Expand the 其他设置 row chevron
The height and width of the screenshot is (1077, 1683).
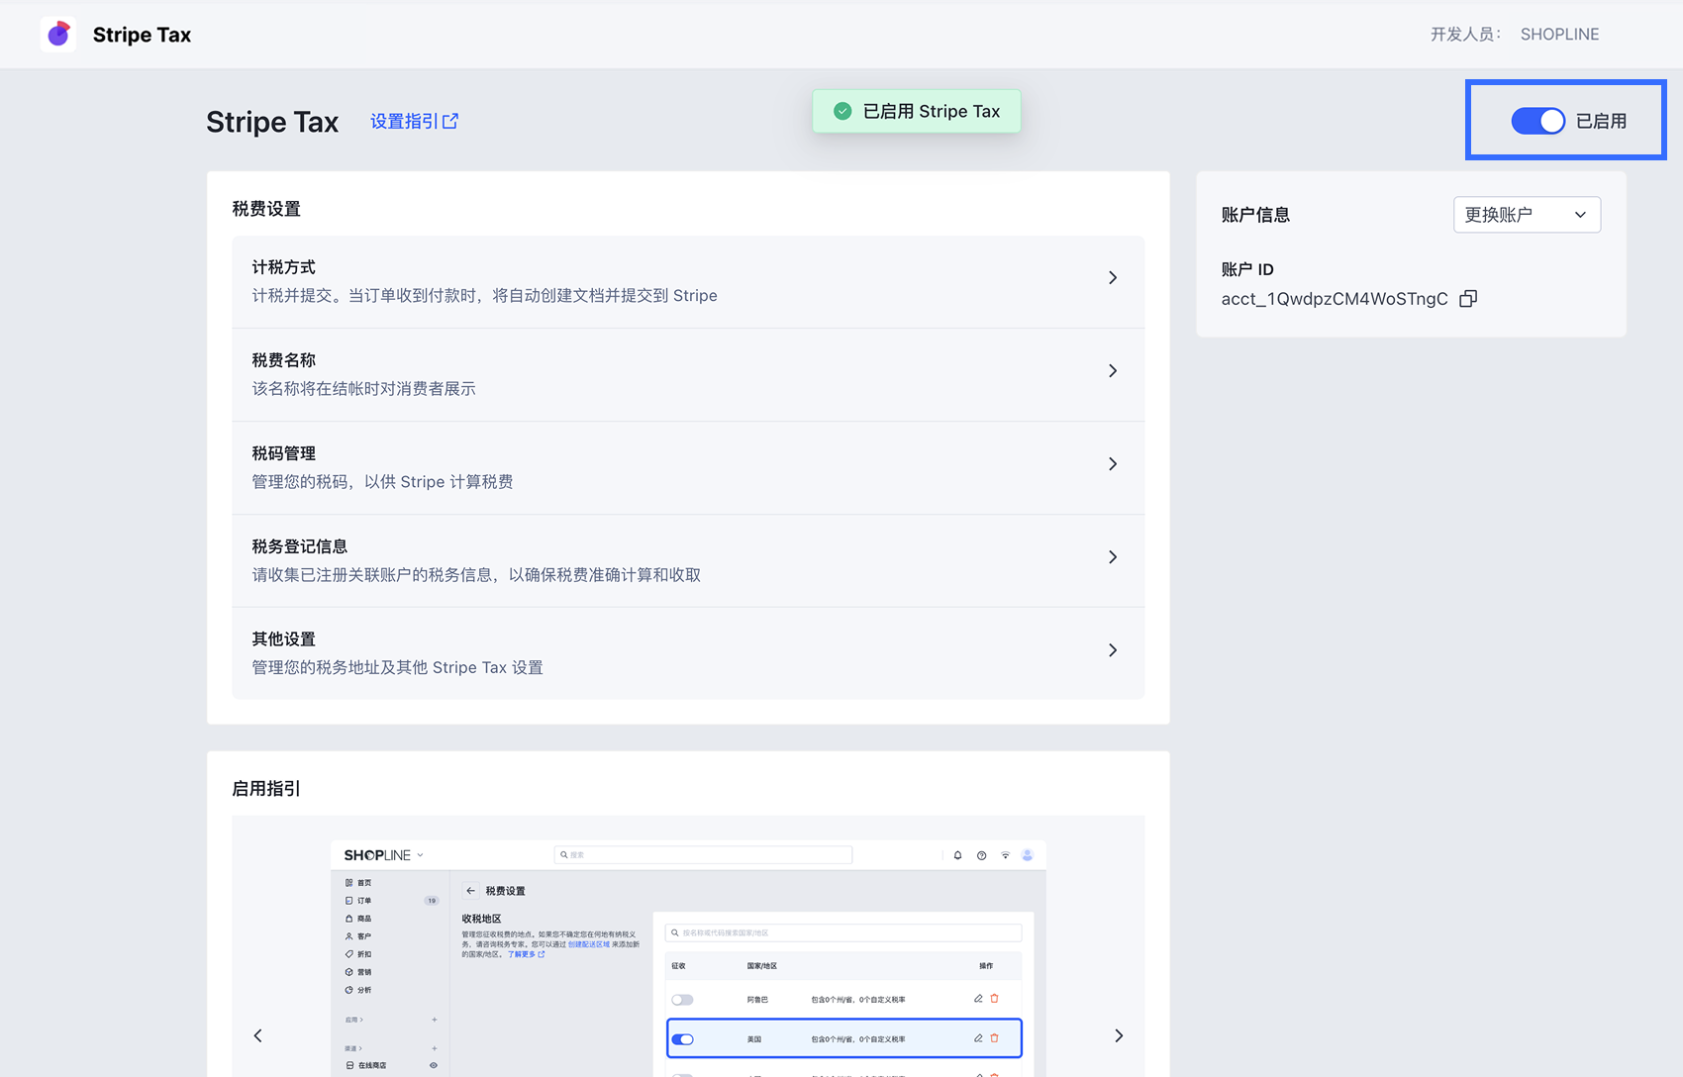point(1113,650)
